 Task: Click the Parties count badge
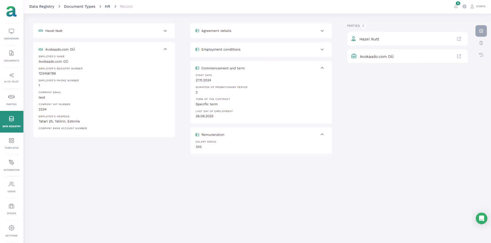pyautogui.click(x=363, y=26)
